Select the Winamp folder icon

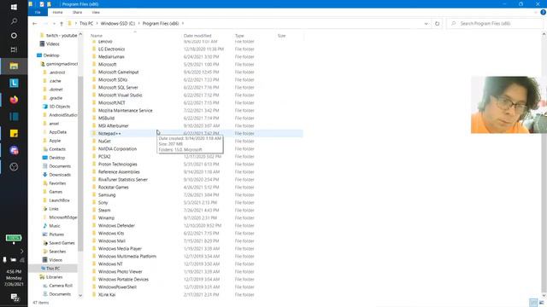[94, 218]
